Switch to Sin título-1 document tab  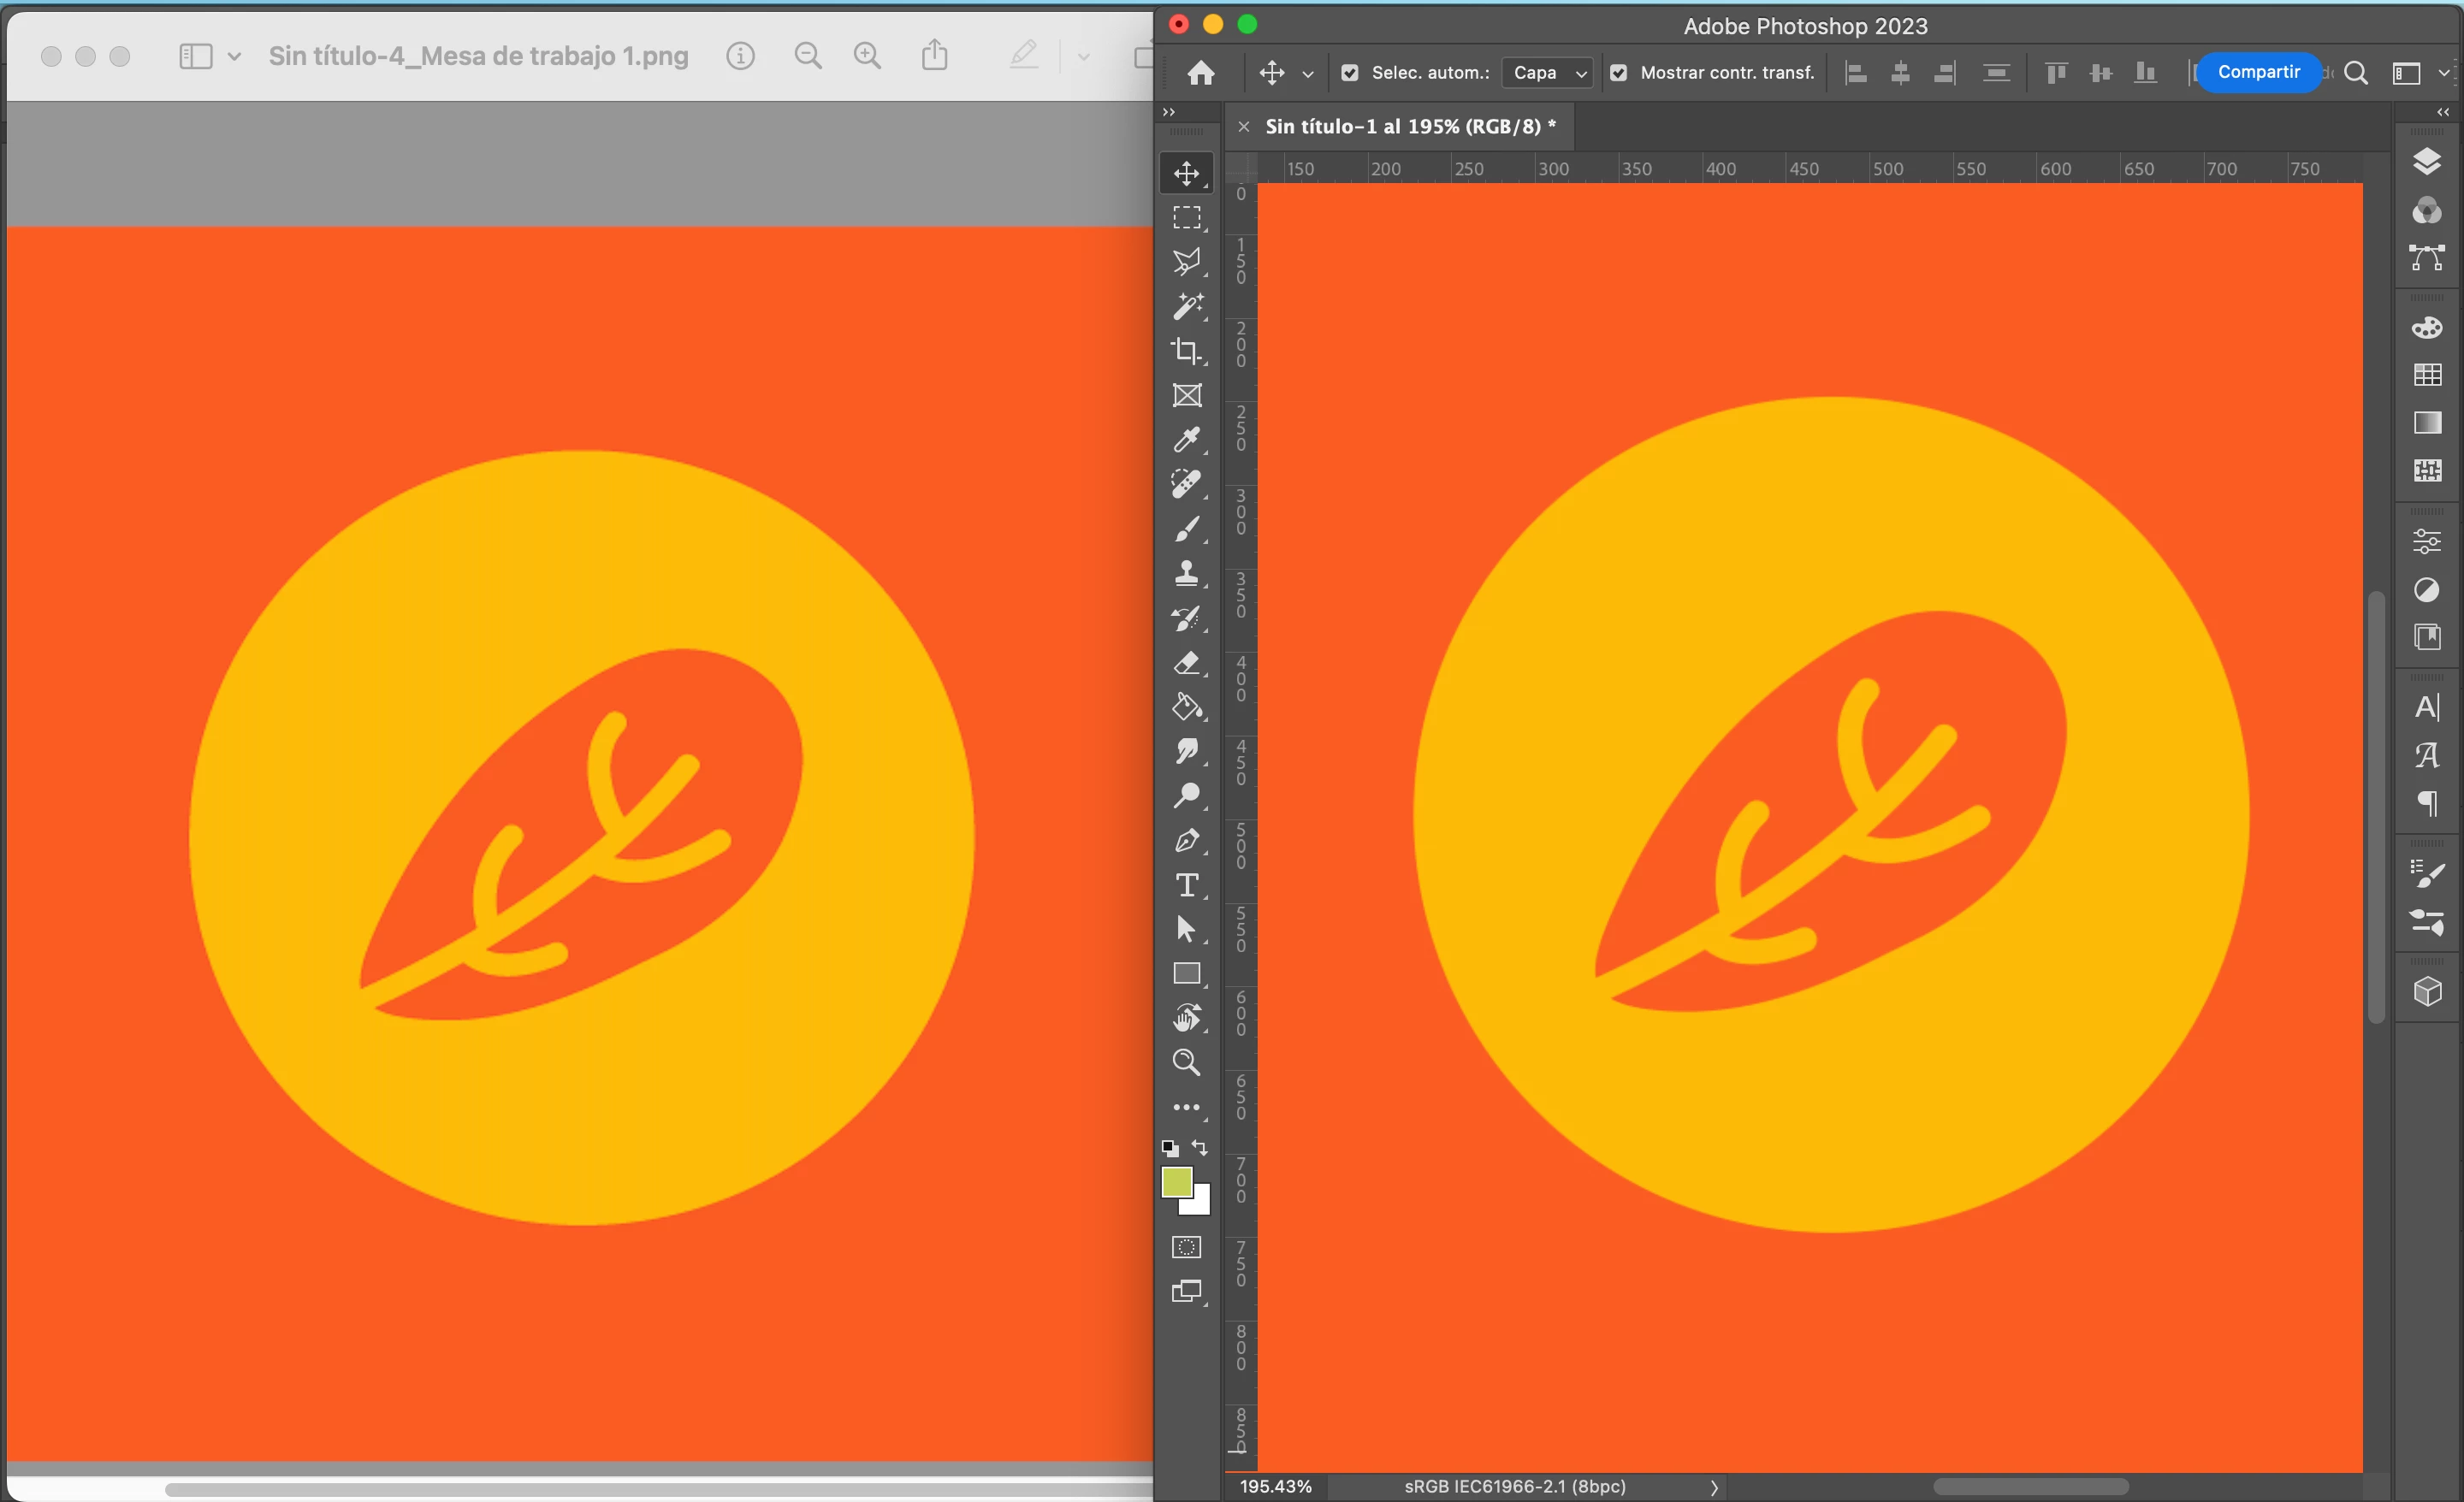1409,127
